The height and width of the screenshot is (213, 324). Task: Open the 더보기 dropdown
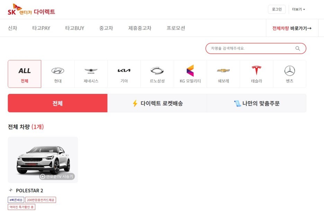[x=298, y=9]
